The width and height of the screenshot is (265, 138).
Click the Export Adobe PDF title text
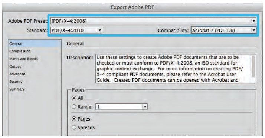(x=132, y=7)
